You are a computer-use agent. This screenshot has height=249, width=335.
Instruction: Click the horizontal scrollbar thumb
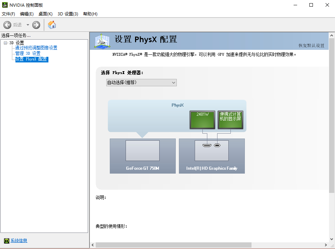(174, 245)
